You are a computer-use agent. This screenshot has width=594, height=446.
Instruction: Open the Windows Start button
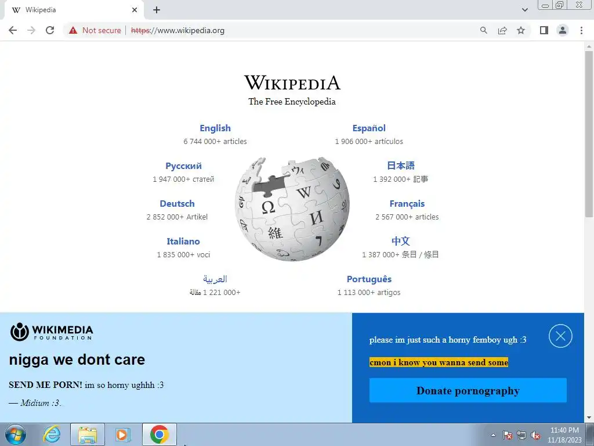point(15,434)
